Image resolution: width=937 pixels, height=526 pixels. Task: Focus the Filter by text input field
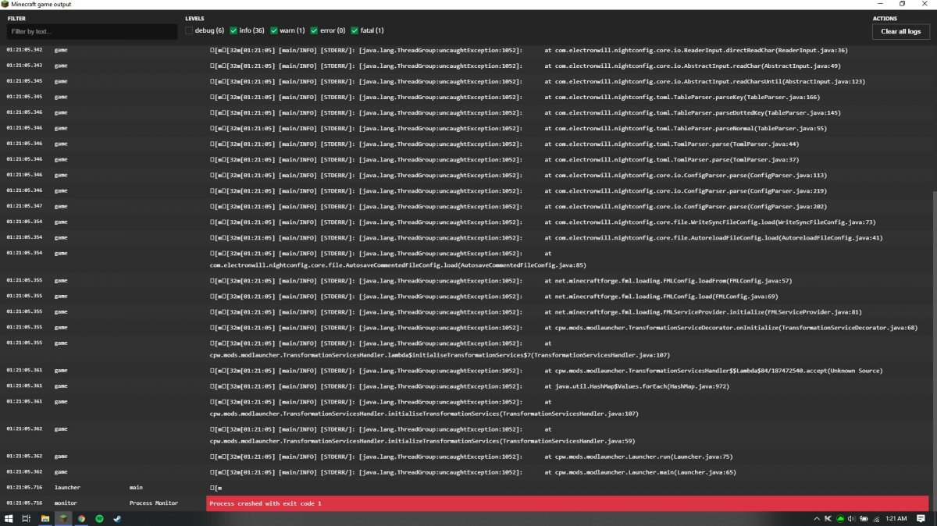(92, 31)
